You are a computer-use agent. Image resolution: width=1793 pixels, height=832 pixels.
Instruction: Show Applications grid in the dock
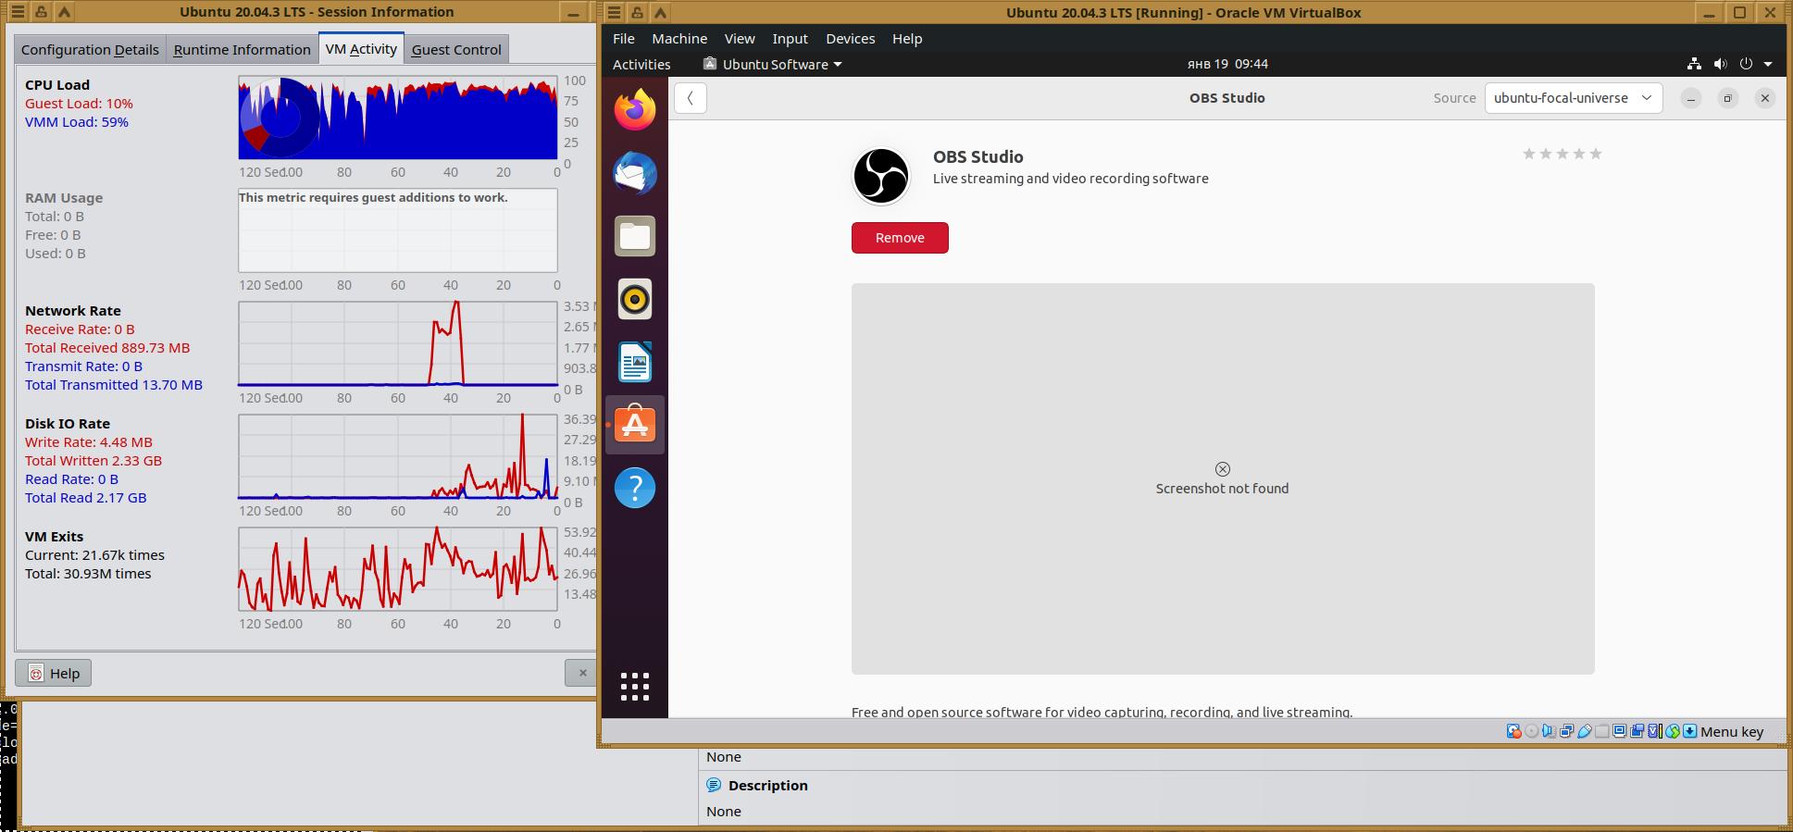[635, 687]
